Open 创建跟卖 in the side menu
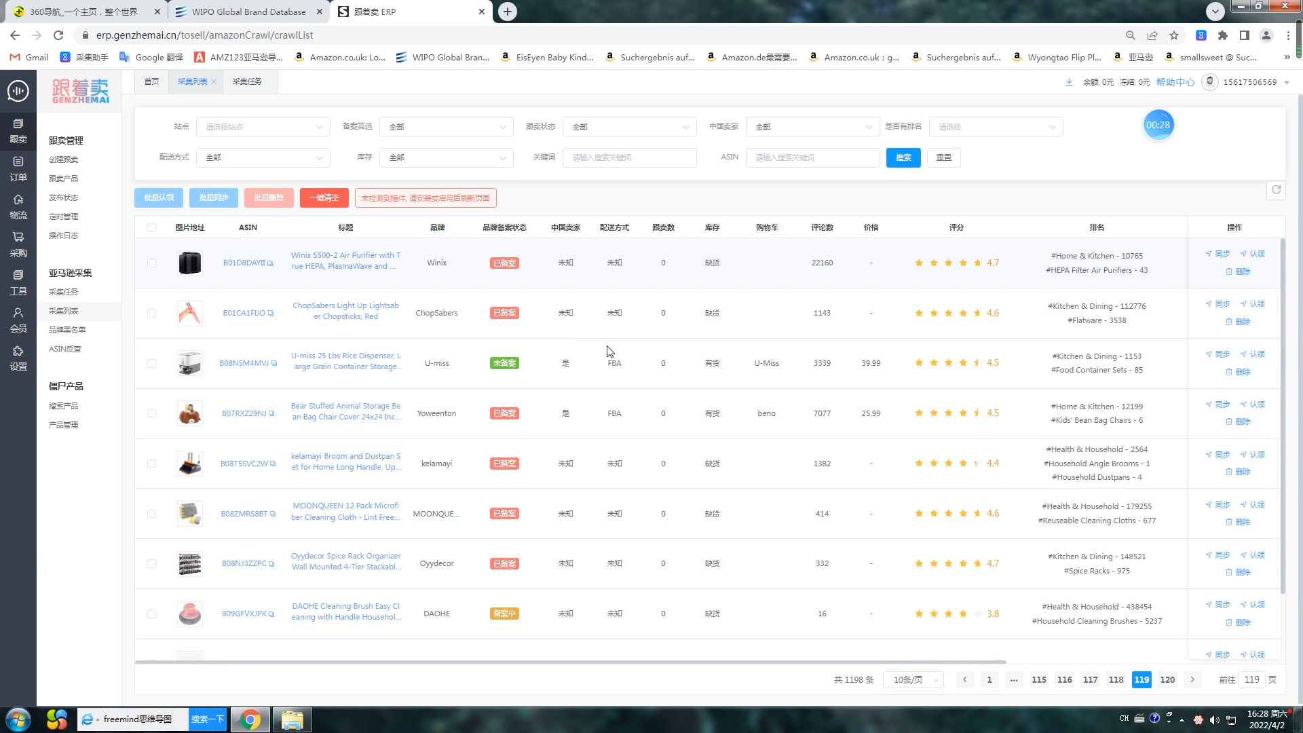Image resolution: width=1303 pixels, height=733 pixels. 64,159
